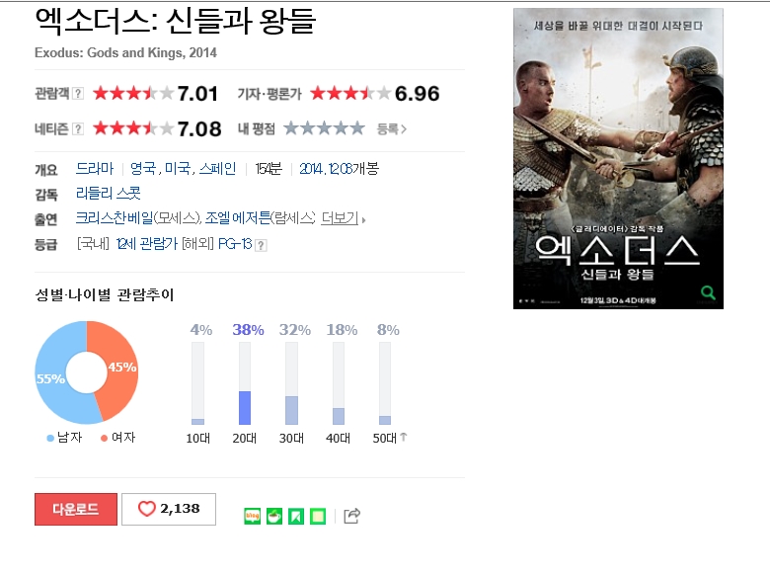Open help icon beside PG-13 rating
Screen dimensions: 770x576
(x=262, y=245)
